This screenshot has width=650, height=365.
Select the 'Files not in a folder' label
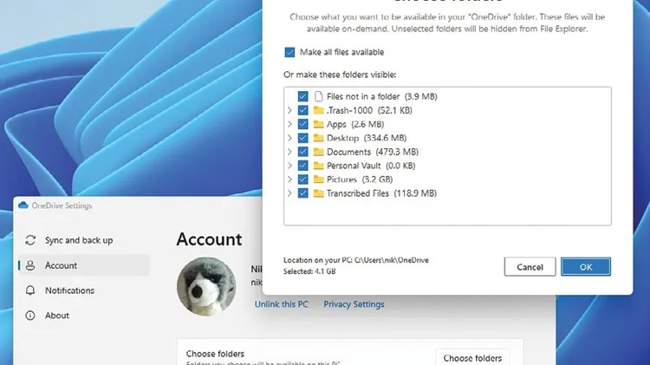pos(363,96)
